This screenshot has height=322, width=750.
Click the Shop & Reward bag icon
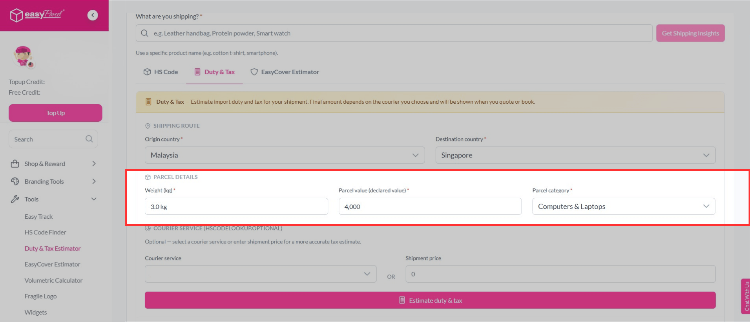(15, 164)
